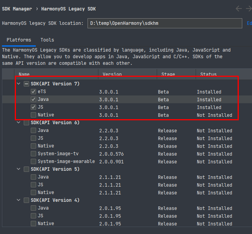Viewport: 252px width, 234px height.
Task: Click the forward navigation arrow icon
Action: pyautogui.click(x=249, y=9)
